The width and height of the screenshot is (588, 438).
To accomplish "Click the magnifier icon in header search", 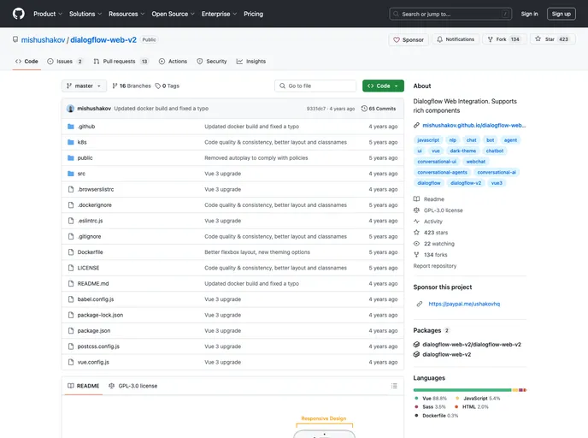I will [x=396, y=14].
